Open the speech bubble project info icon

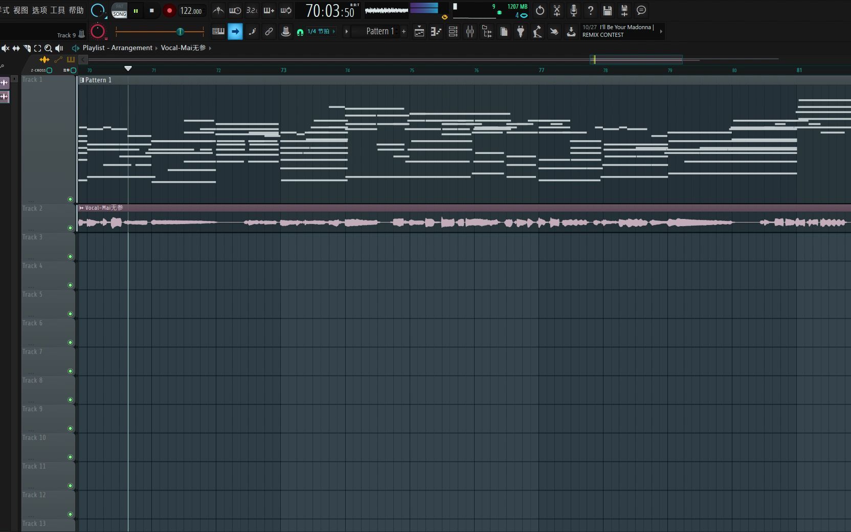click(641, 10)
